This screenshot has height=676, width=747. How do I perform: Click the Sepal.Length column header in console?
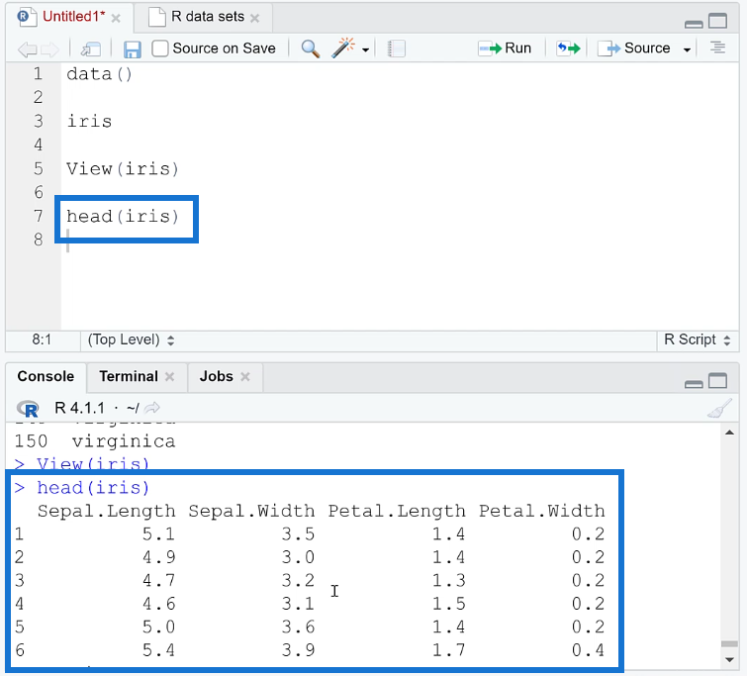(x=106, y=511)
